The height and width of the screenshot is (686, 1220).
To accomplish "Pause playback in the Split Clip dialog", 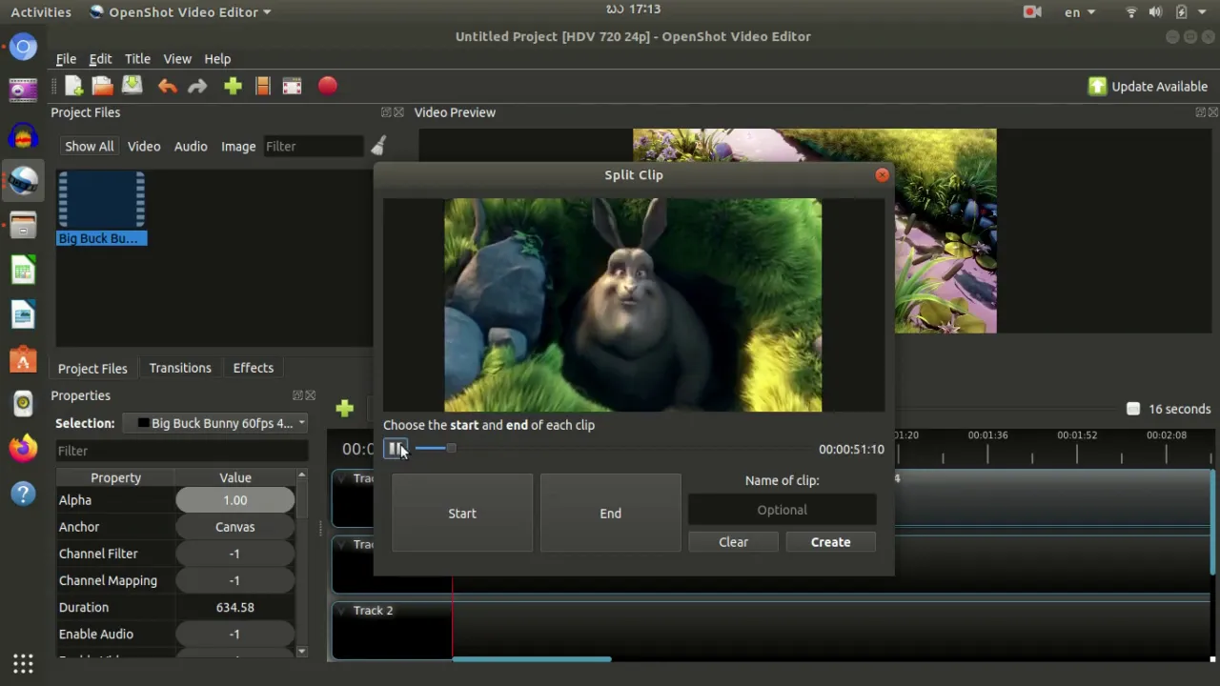I will [x=396, y=449].
